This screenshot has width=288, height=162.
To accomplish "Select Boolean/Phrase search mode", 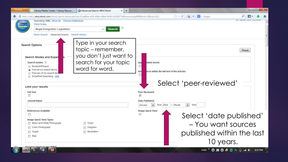I will pos(29,67).
